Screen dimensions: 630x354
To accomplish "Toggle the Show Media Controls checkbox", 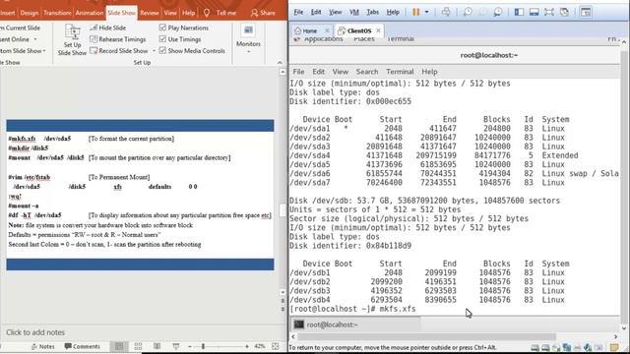I will coord(162,50).
